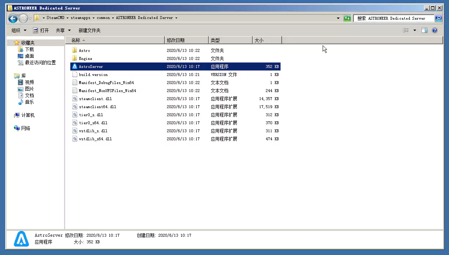Select 收藏夹 in navigation pane
The width and height of the screenshot is (449, 255).
(28, 43)
